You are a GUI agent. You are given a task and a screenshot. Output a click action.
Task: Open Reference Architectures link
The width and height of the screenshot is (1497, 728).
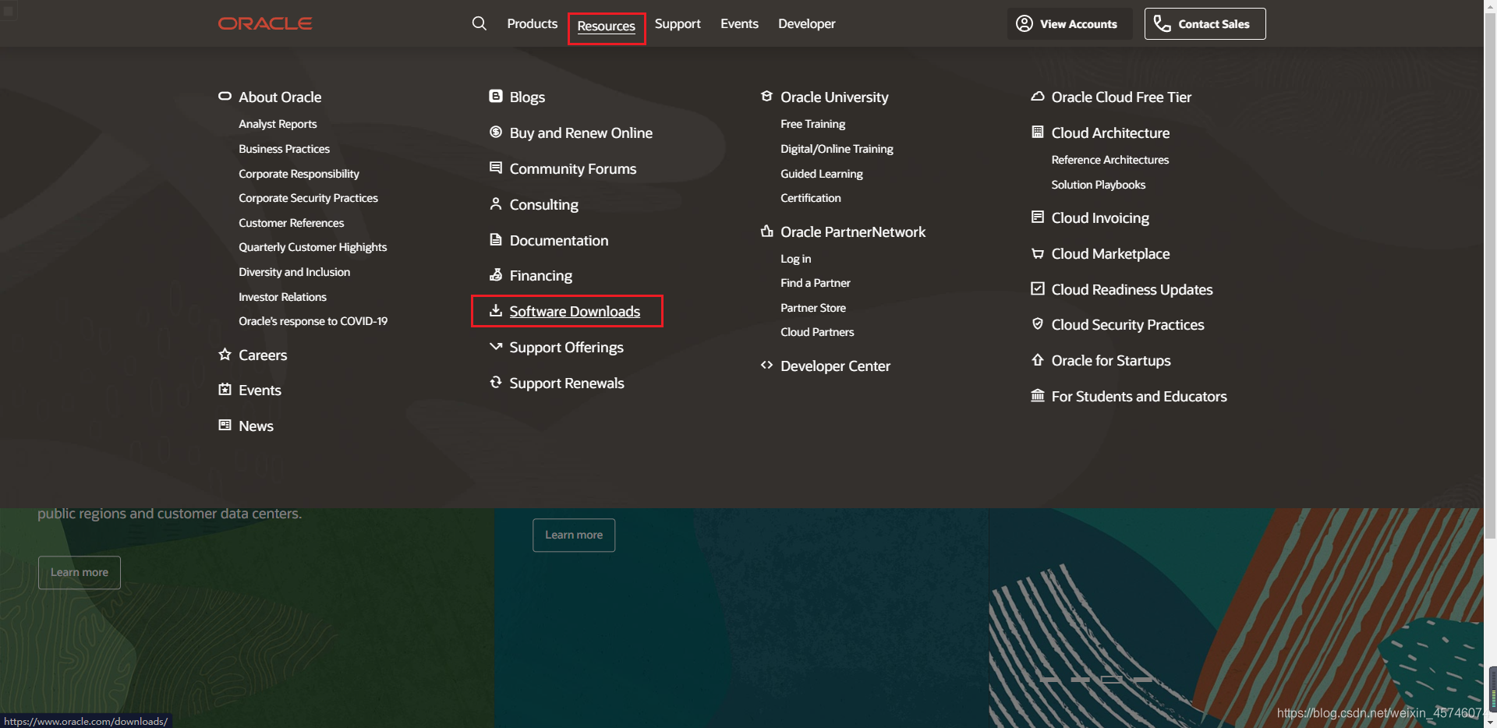click(1109, 160)
